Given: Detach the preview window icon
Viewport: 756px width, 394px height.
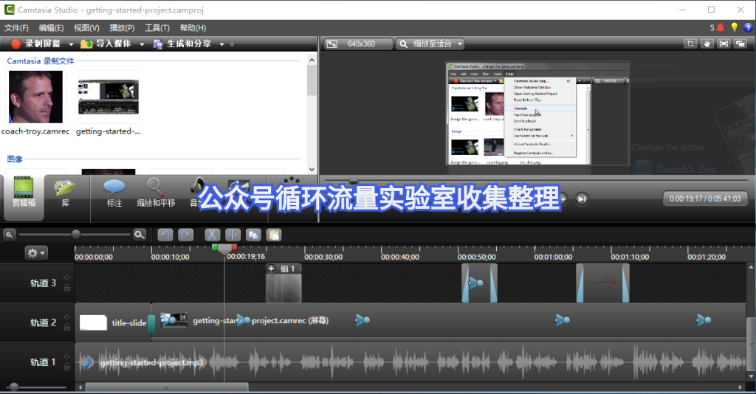Looking at the screenshot, I should 740,44.
